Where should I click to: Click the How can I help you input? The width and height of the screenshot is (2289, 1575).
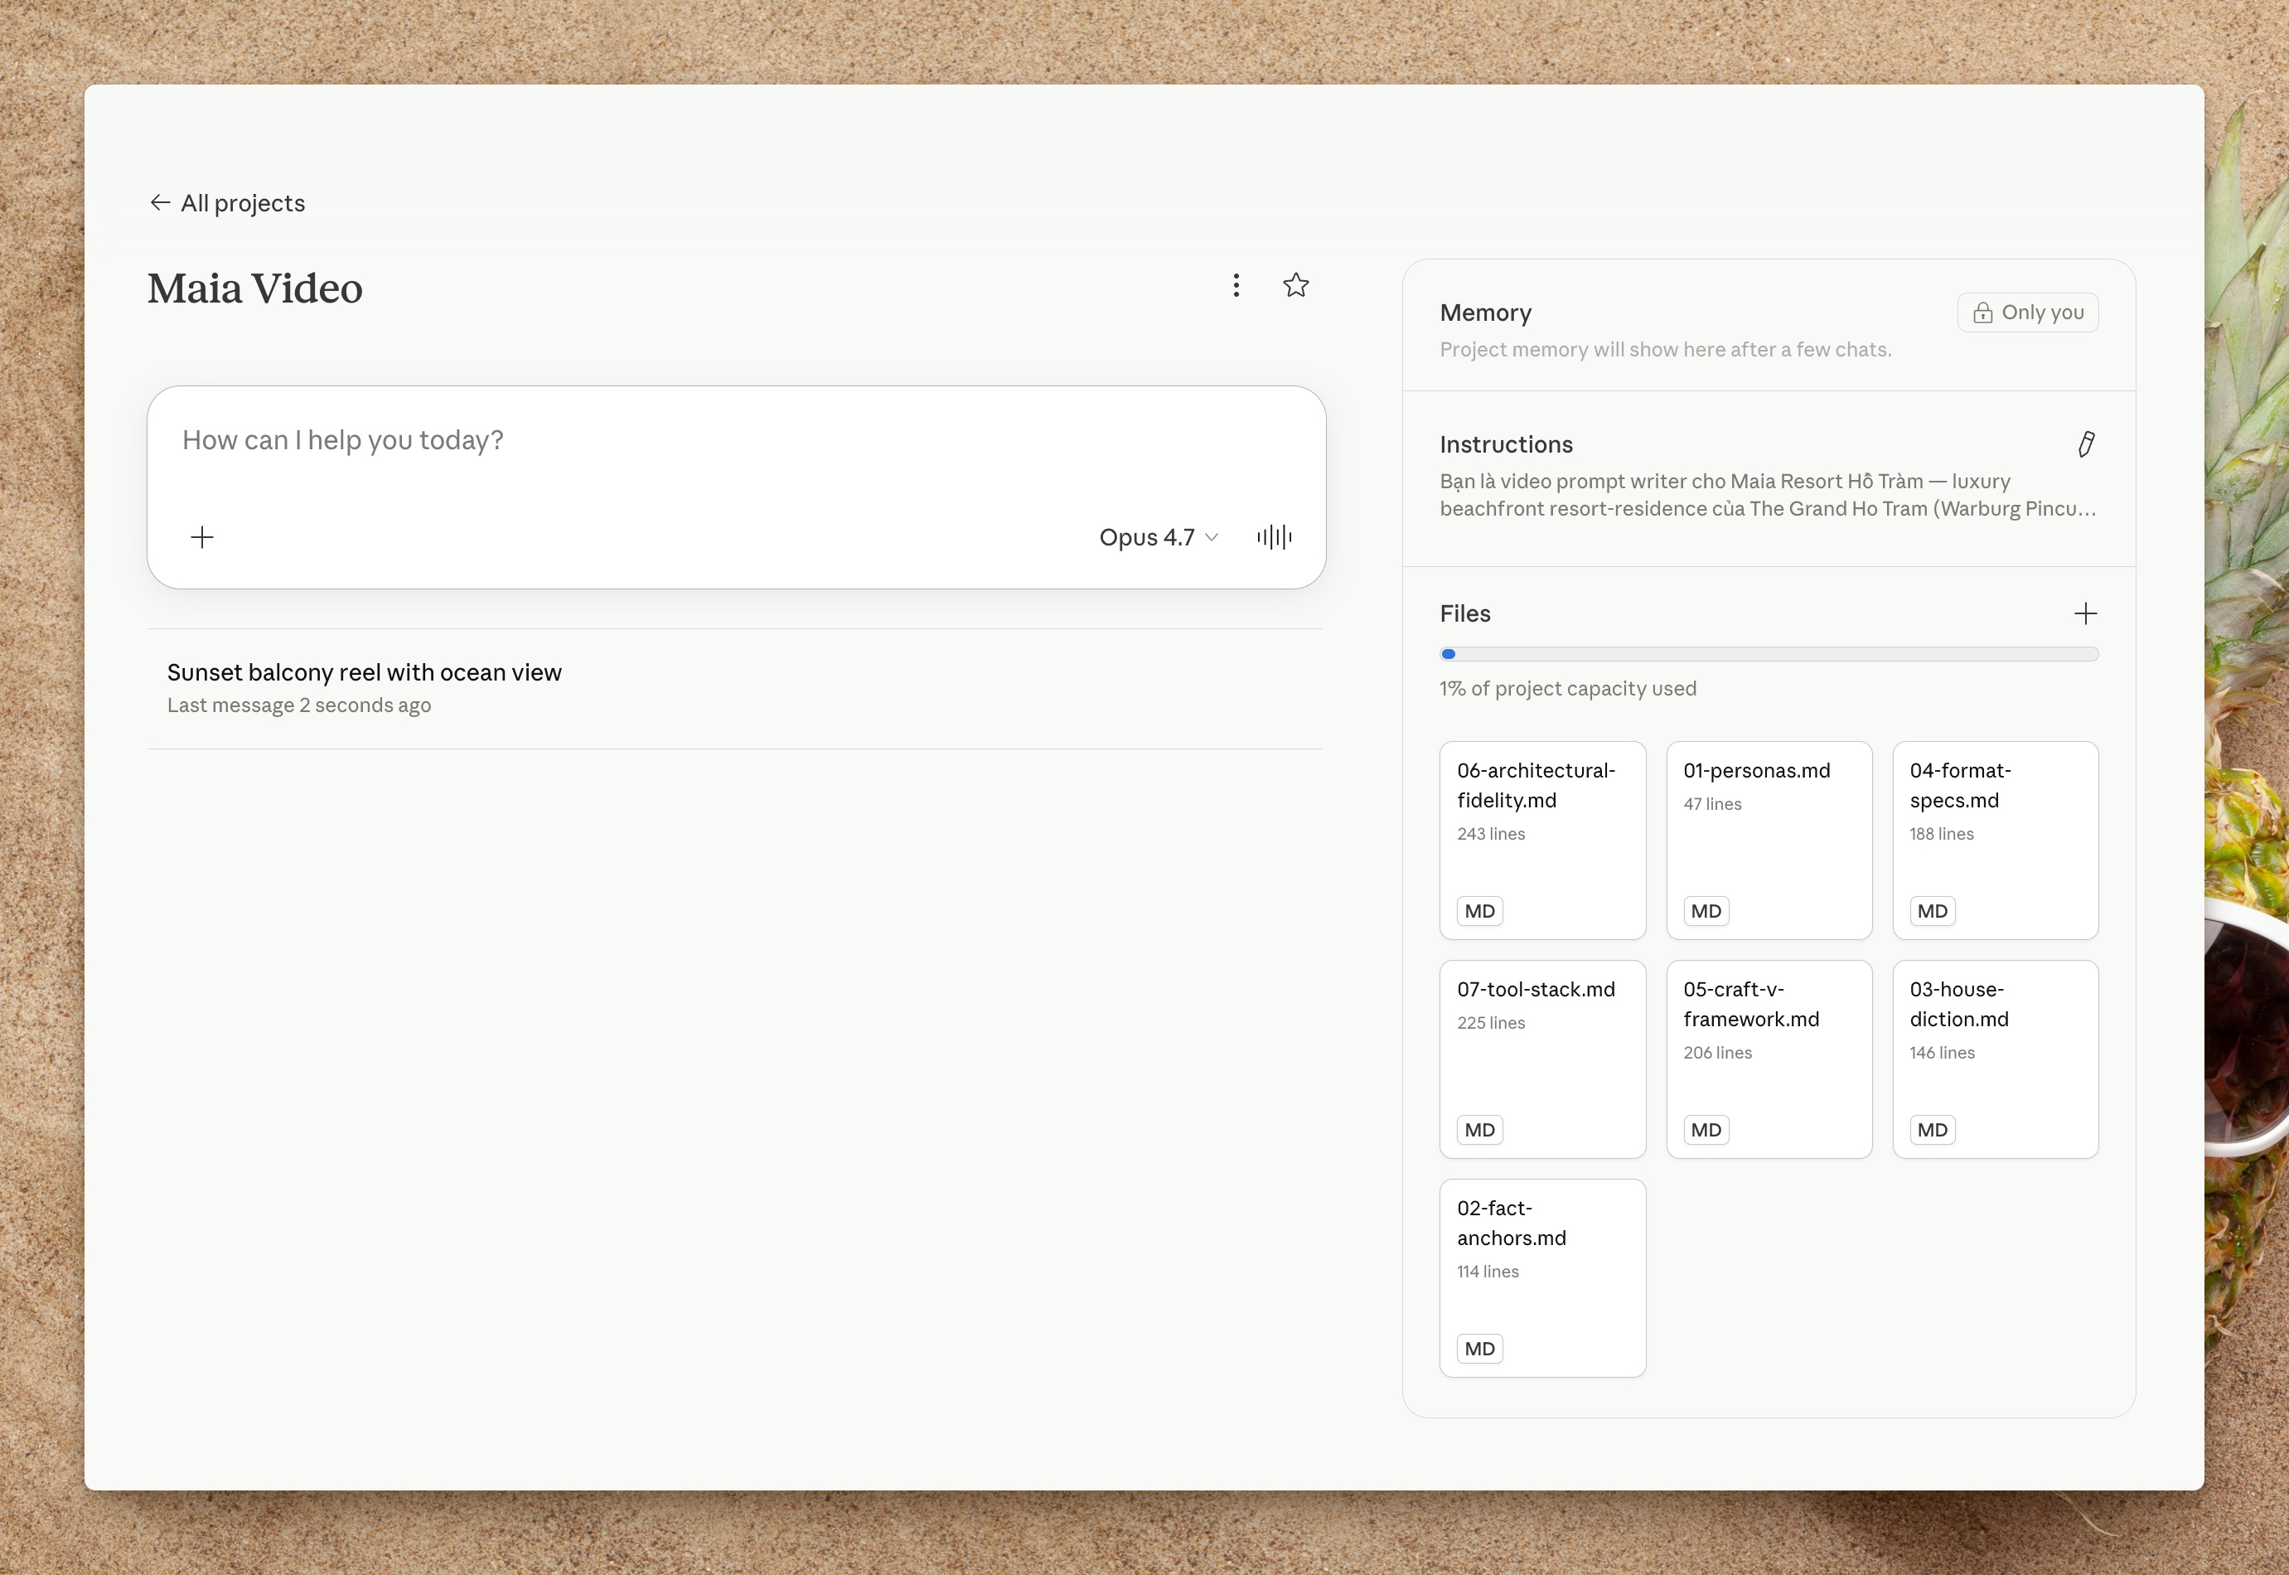tap(736, 440)
